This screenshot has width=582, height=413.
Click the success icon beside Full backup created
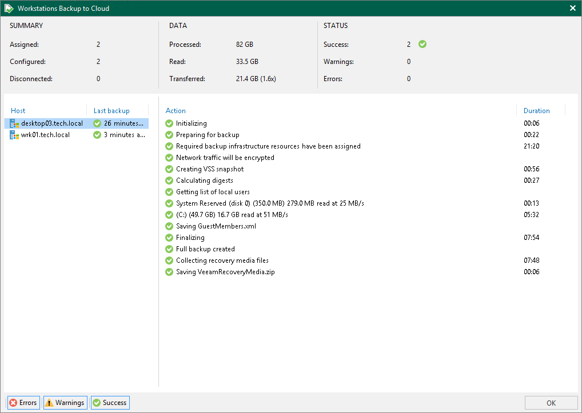[x=169, y=249]
